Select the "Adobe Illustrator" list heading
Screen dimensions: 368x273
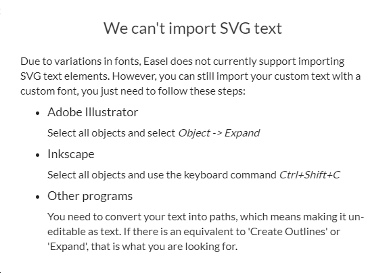(x=93, y=112)
